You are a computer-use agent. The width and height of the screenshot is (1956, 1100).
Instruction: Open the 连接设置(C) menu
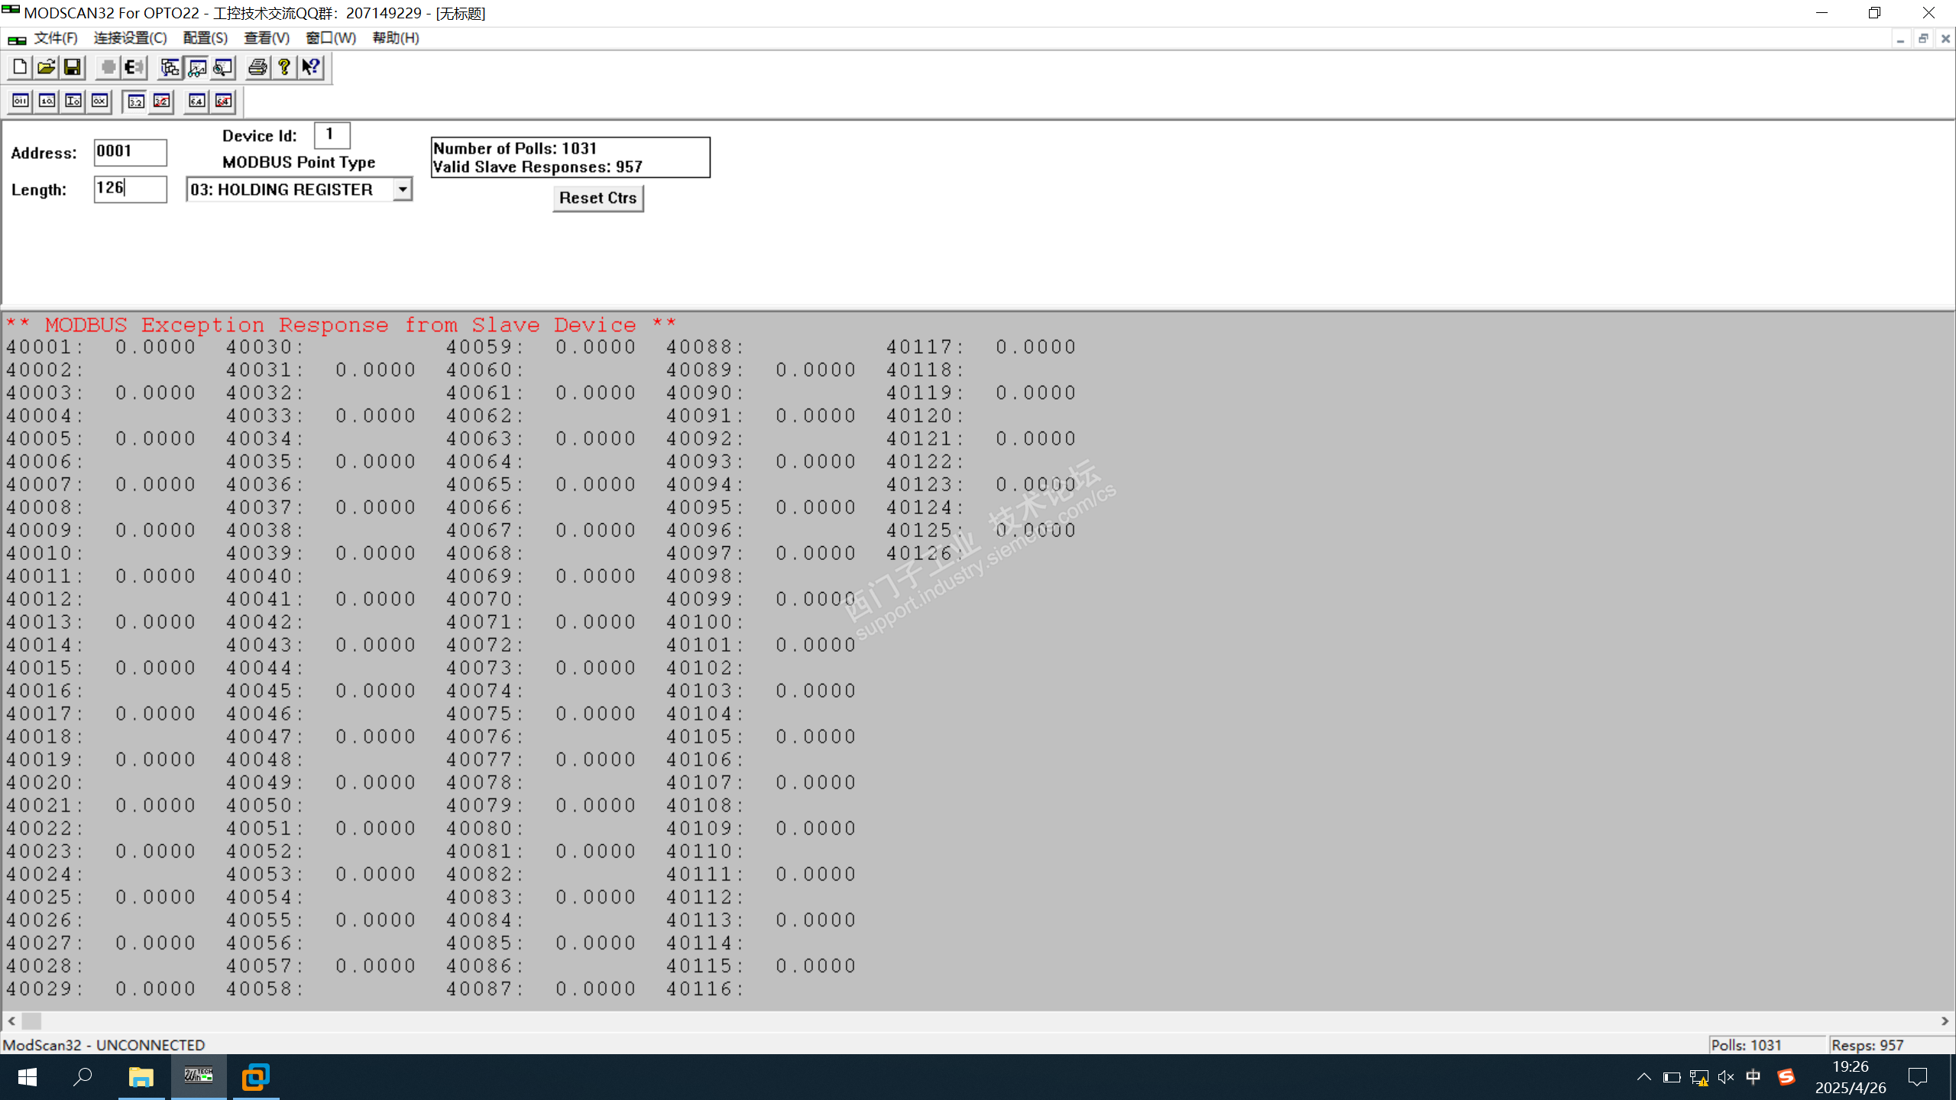130,37
